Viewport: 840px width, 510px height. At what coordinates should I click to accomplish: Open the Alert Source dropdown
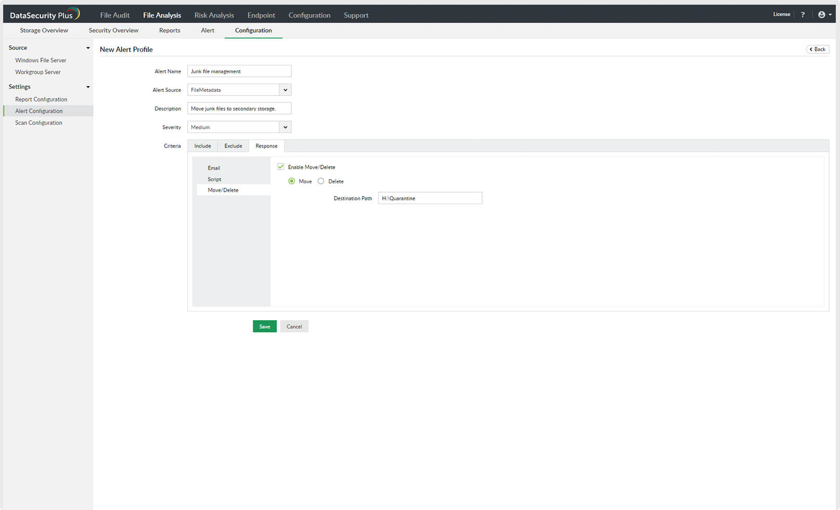(x=239, y=90)
